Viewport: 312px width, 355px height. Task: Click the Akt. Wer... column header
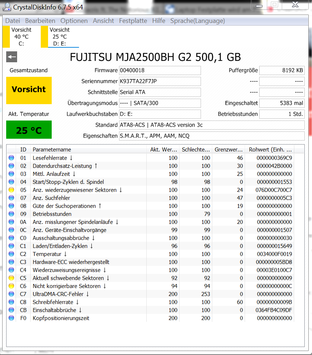click(x=163, y=149)
